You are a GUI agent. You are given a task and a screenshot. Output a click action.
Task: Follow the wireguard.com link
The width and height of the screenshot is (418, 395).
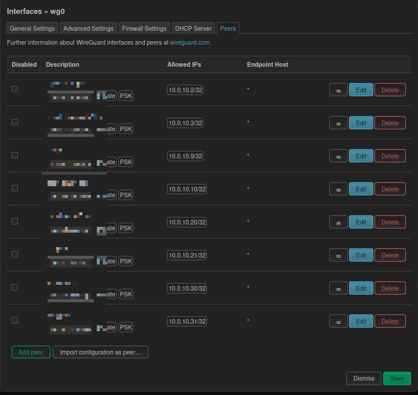point(190,43)
